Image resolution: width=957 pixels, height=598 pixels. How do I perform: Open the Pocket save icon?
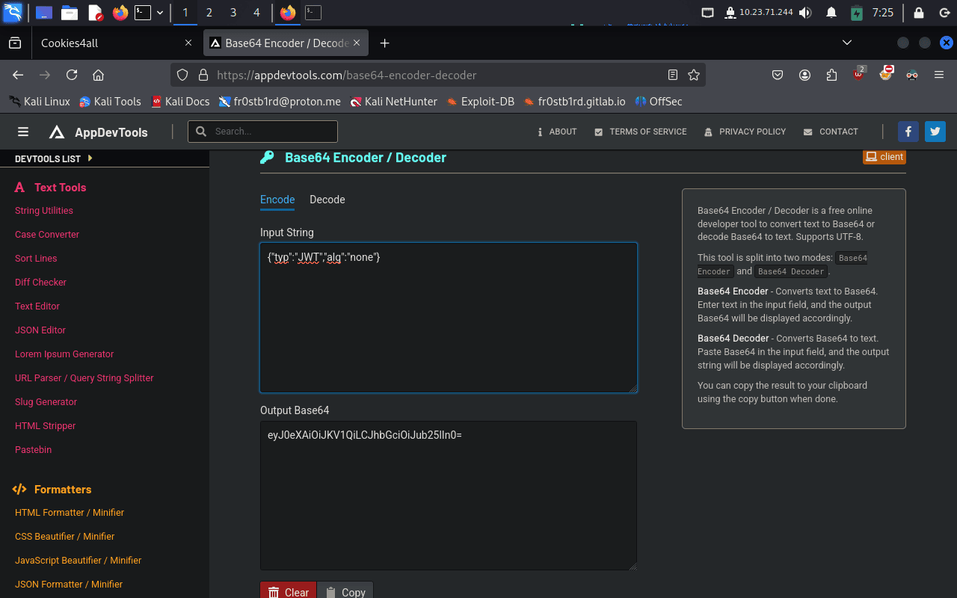click(x=778, y=75)
